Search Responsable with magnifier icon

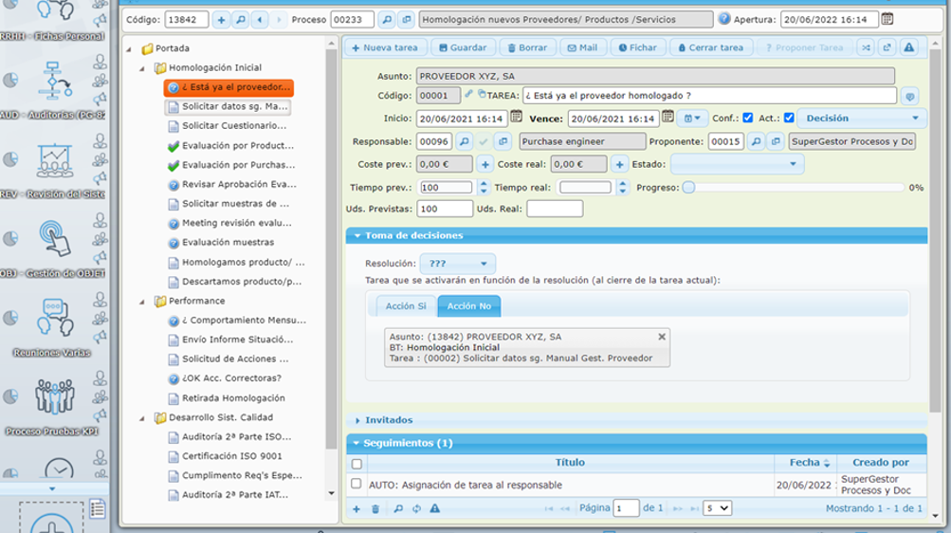pyautogui.click(x=464, y=141)
